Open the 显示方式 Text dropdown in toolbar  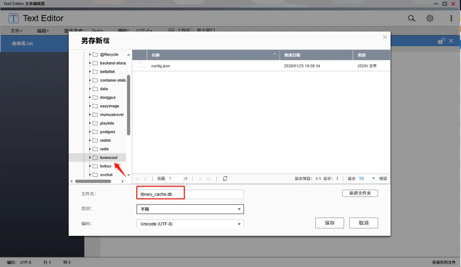click(x=97, y=31)
